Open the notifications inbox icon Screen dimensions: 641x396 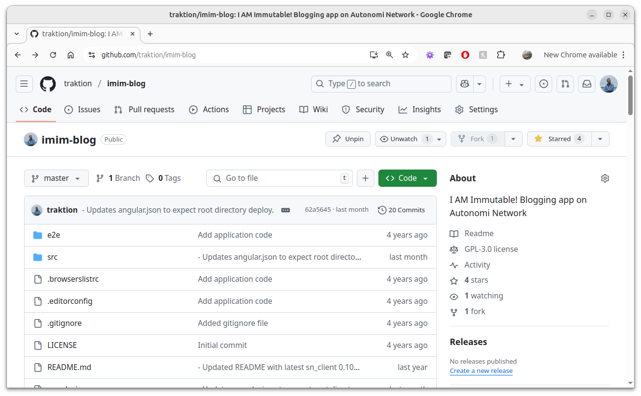point(587,84)
